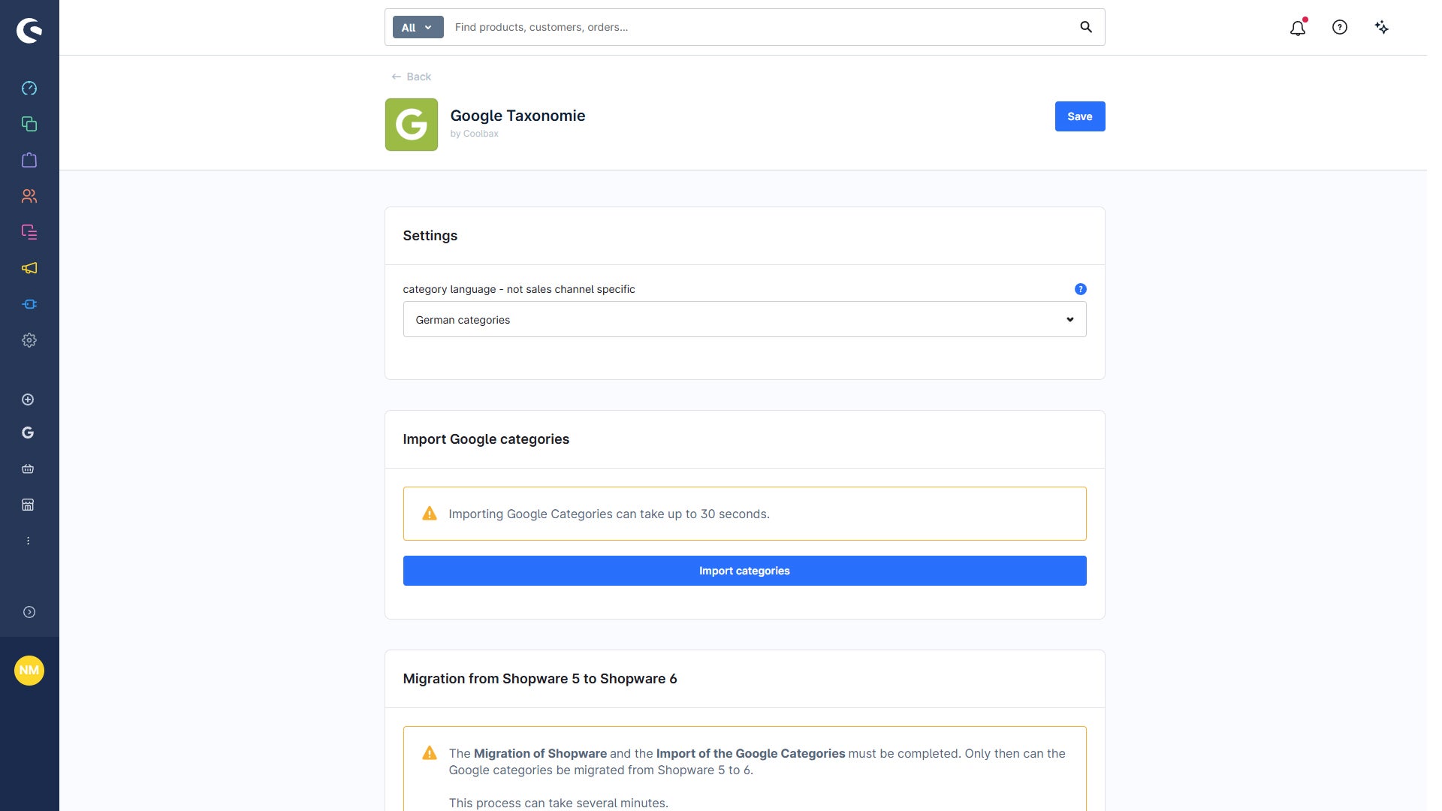Open the NM user avatar menu

29,671
